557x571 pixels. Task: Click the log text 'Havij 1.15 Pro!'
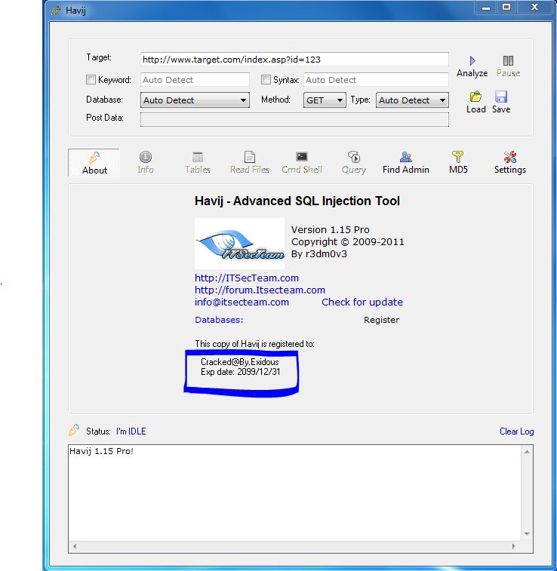coord(101,451)
